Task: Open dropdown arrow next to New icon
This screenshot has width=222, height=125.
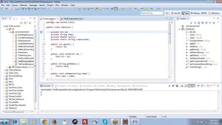Action: click(x=7, y=9)
